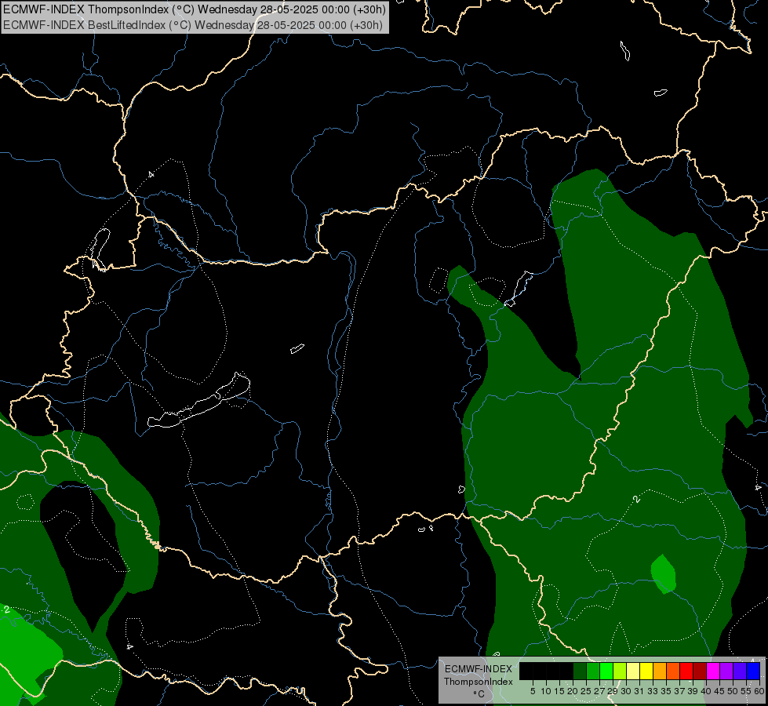
Task: Click the legend tick value 27
Action: tap(599, 691)
